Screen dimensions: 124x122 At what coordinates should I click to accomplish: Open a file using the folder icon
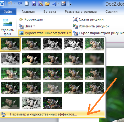[x=47, y=4]
